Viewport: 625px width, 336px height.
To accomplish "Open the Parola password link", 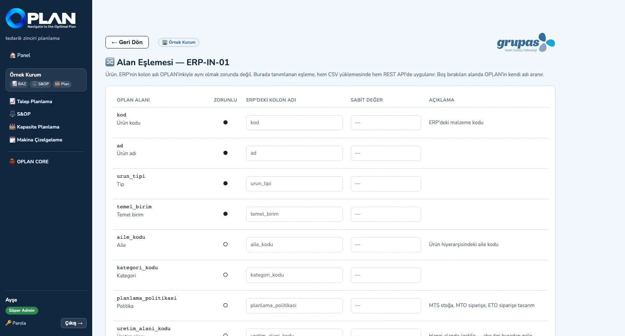I will pos(16,323).
